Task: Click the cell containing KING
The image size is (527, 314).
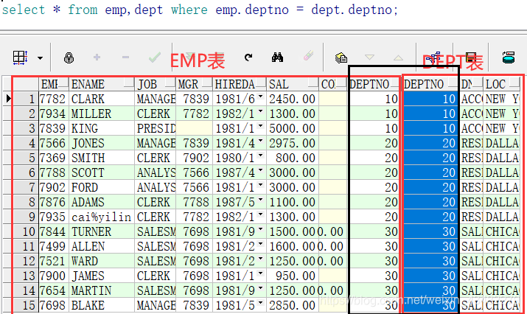Action: click(102, 128)
